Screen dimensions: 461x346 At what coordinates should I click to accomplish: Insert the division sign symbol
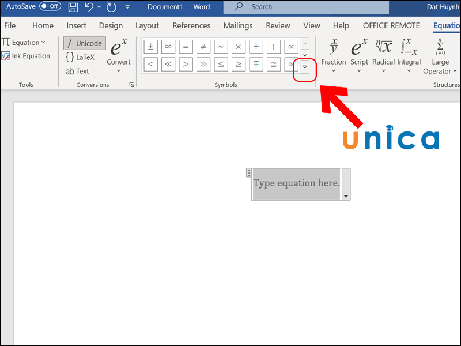(256, 47)
